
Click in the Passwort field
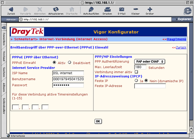tap(68, 85)
